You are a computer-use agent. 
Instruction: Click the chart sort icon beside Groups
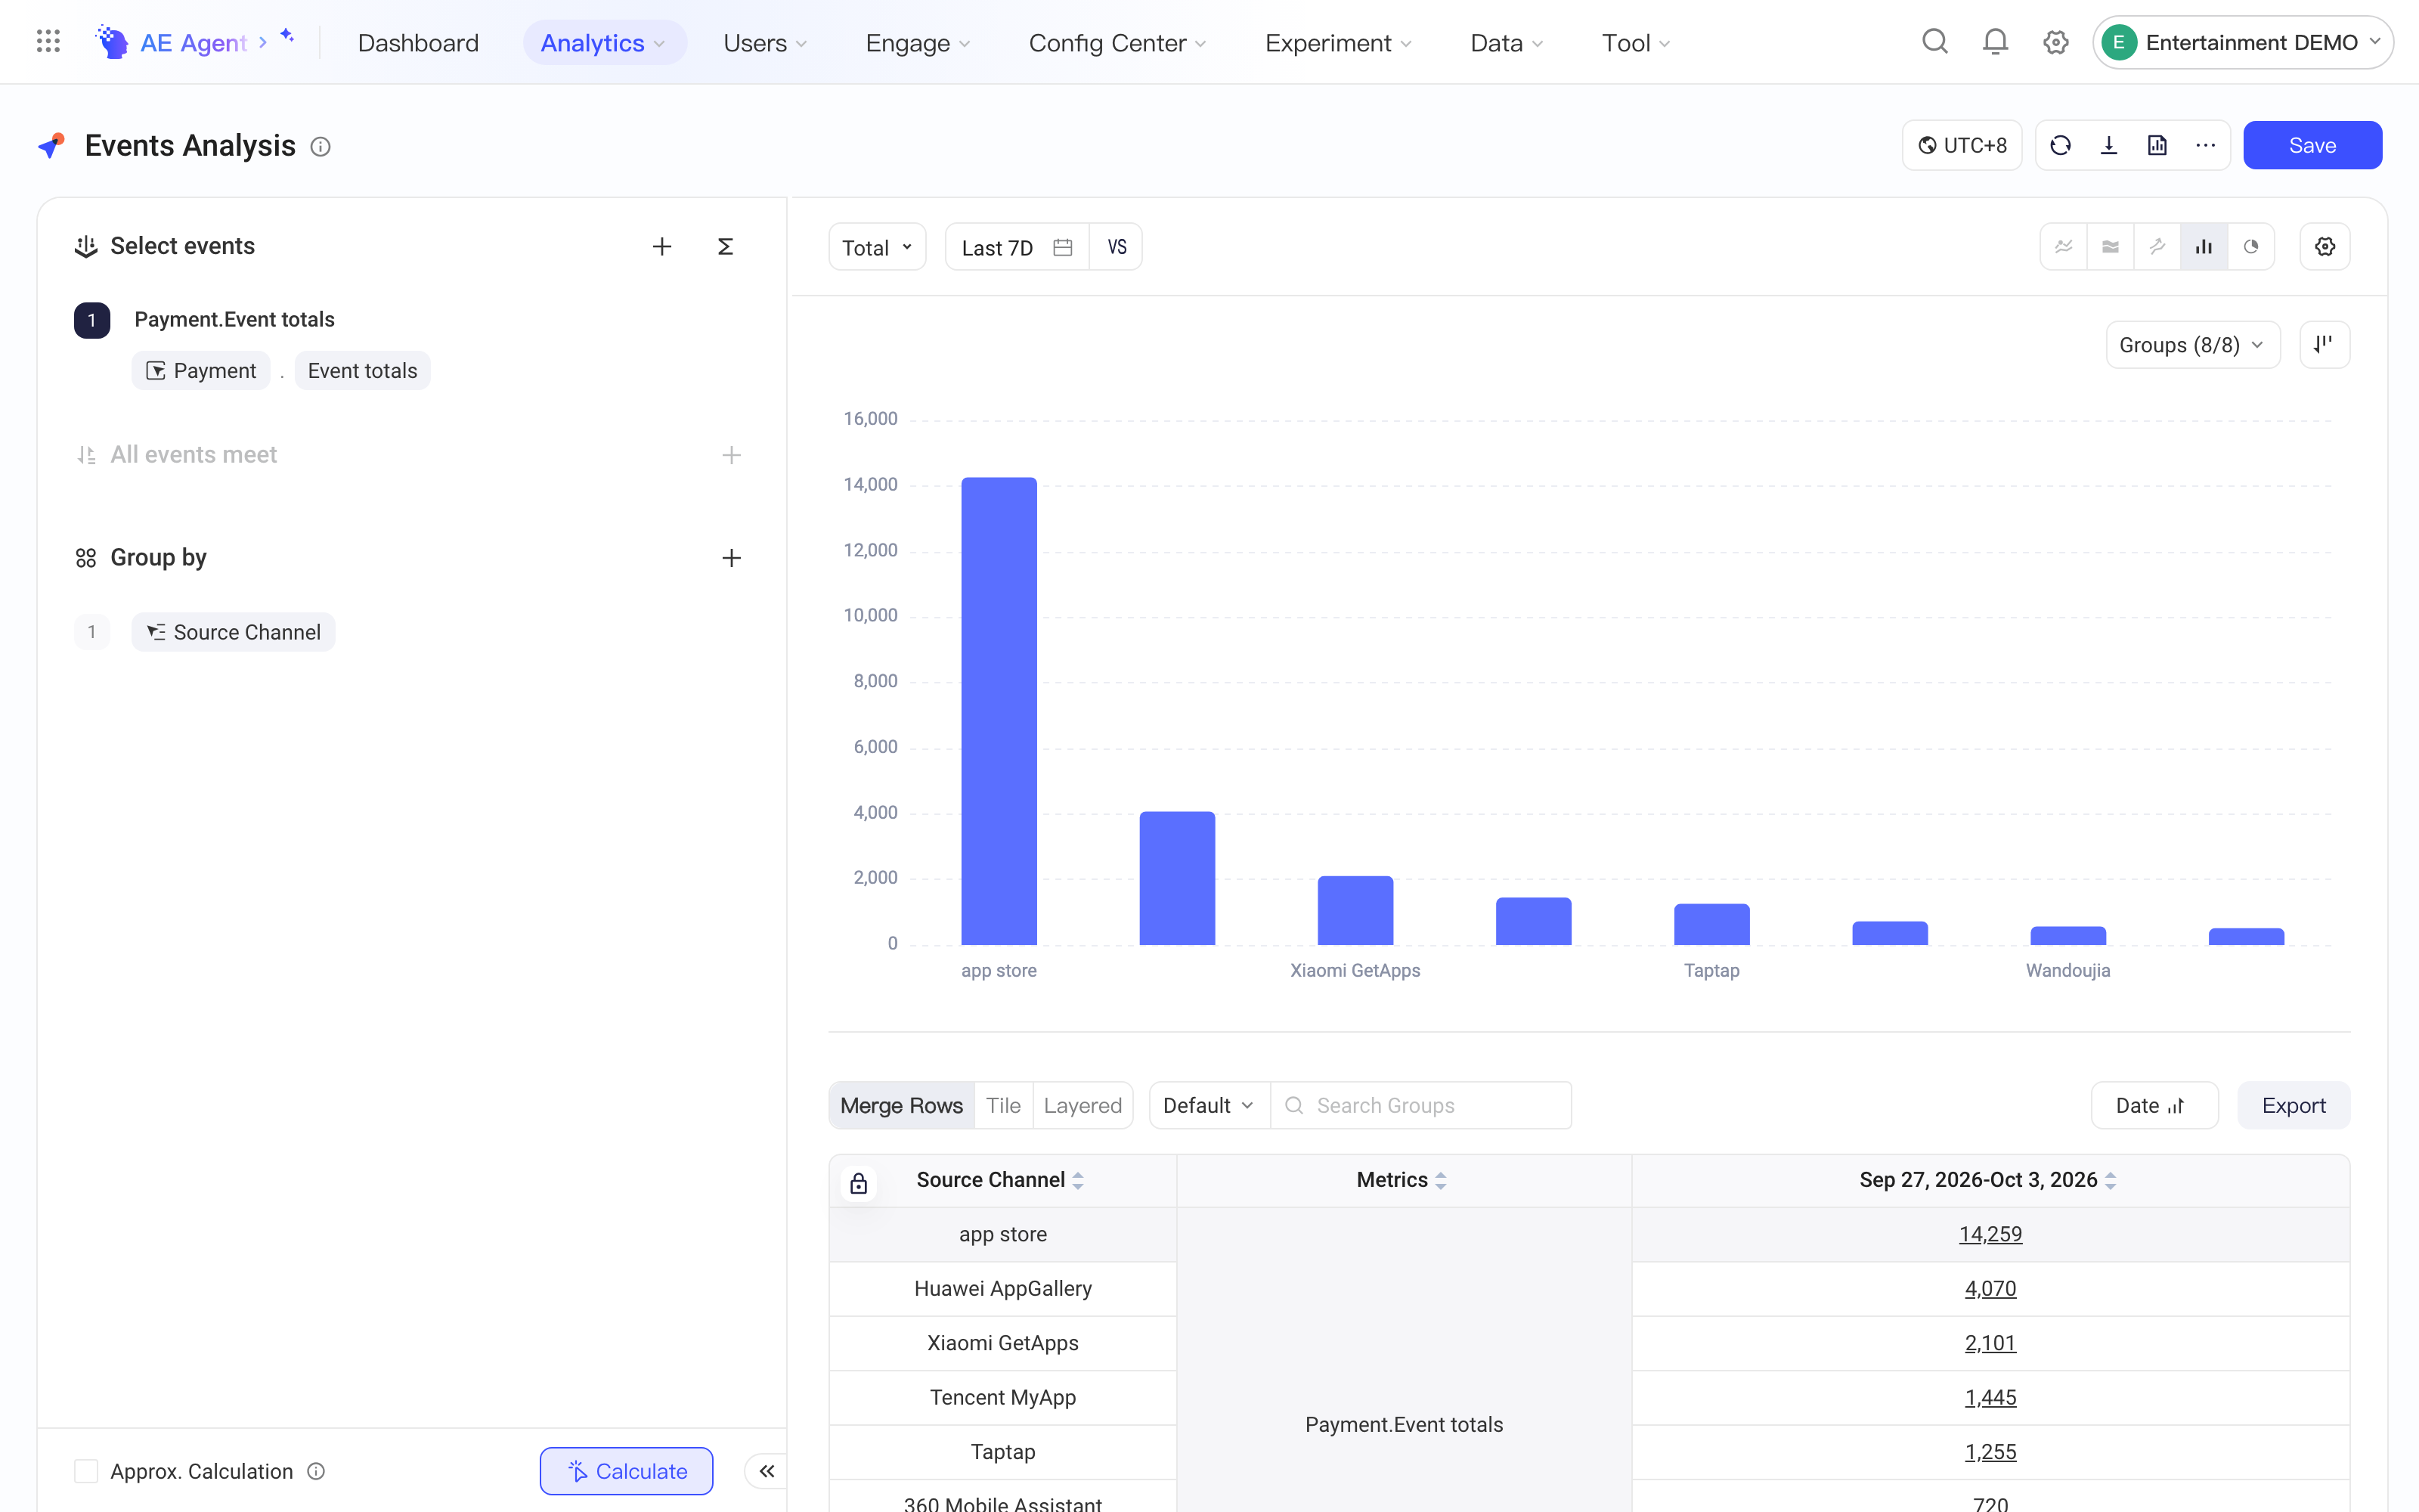(2324, 344)
